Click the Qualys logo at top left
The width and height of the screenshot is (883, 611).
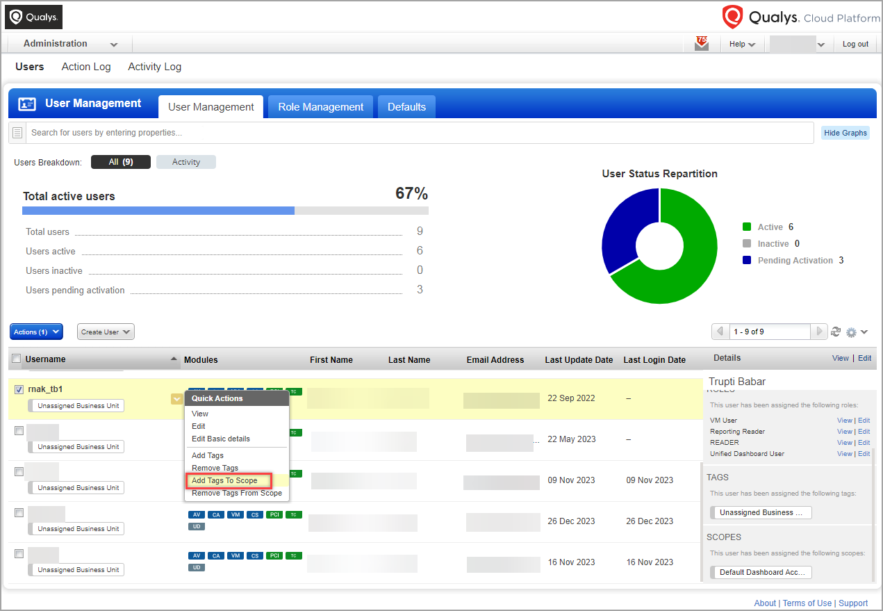[33, 17]
